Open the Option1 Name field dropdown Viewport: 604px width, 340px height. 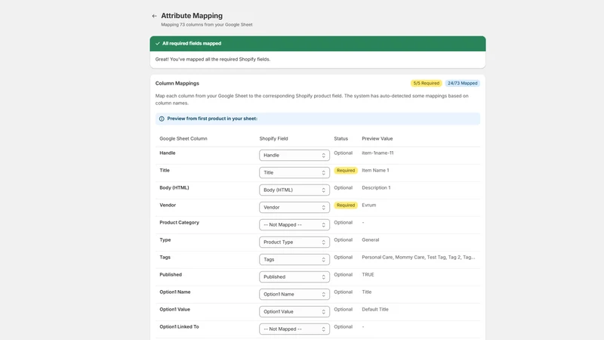(294, 294)
